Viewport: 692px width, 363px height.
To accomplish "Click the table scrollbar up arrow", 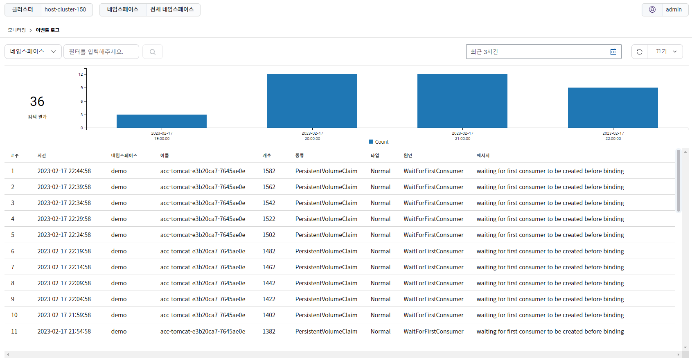I will (685, 152).
